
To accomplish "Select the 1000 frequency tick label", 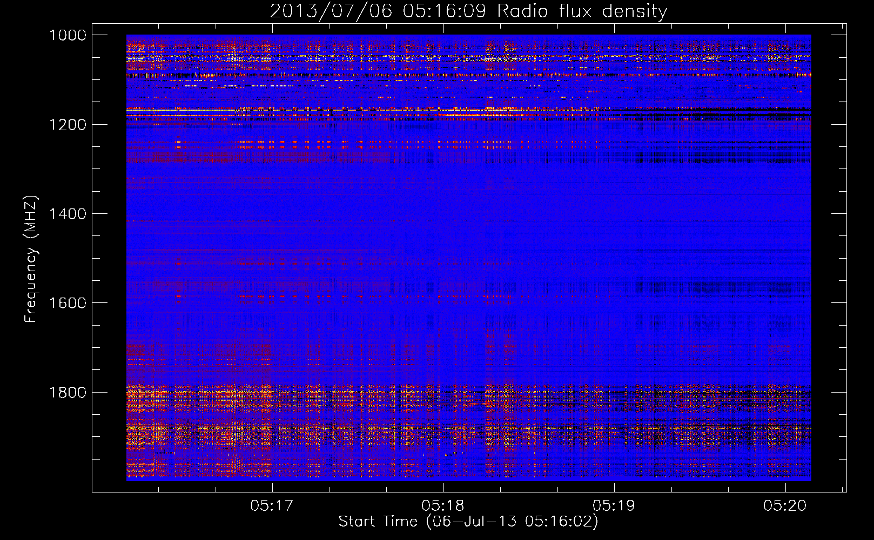I will tap(68, 35).
